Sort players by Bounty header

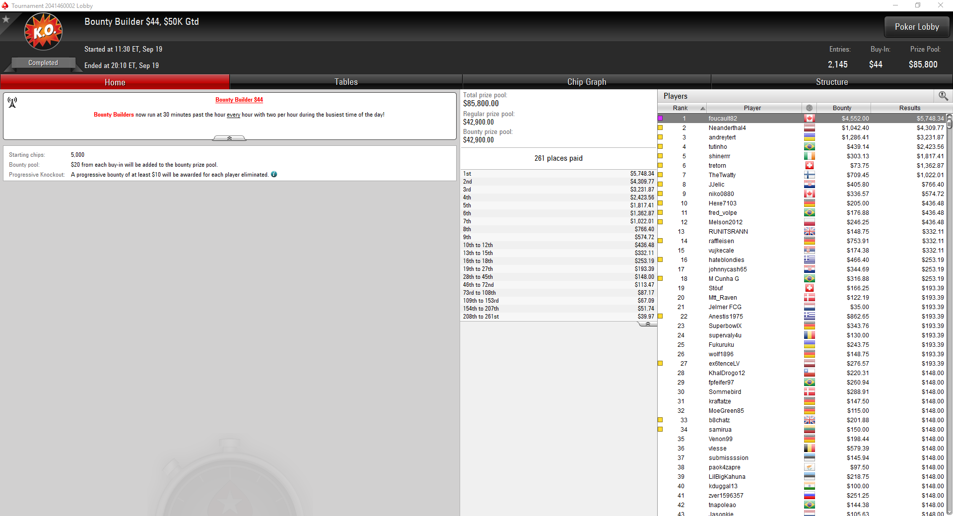(843, 108)
